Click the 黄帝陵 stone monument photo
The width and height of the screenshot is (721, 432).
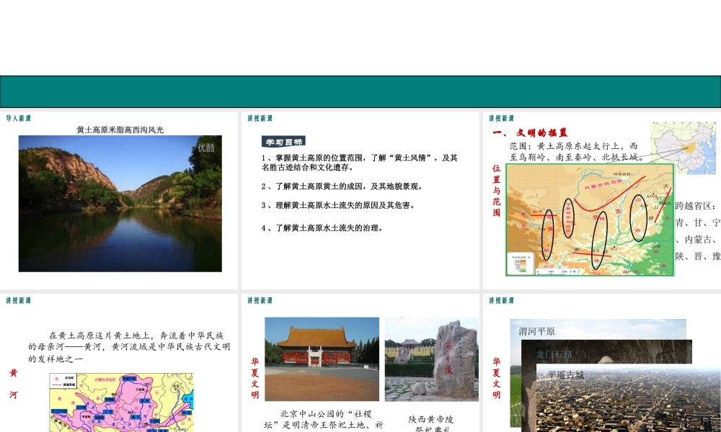pyautogui.click(x=431, y=359)
